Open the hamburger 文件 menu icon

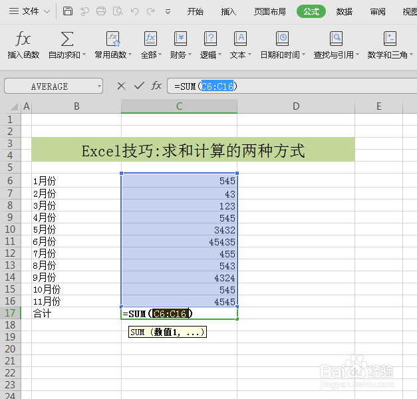(x=13, y=11)
